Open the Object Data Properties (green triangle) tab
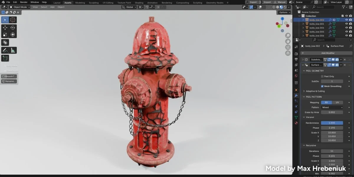354x177 pixels. [296, 117]
